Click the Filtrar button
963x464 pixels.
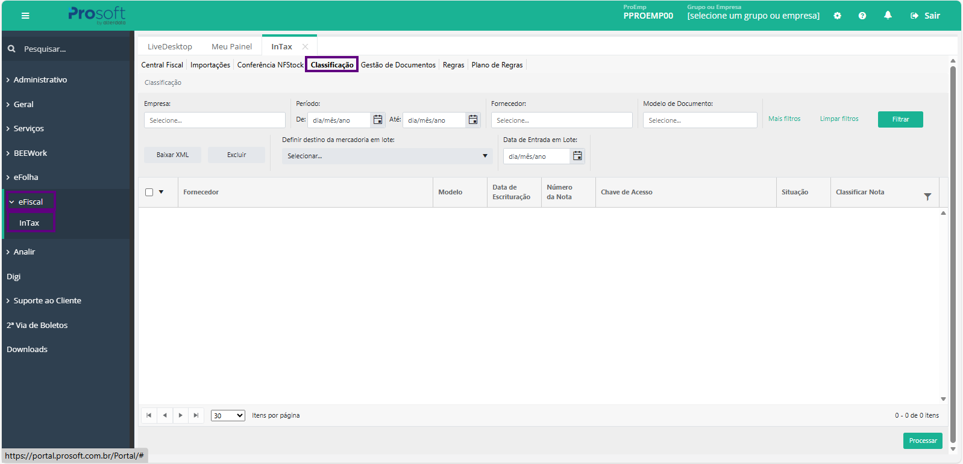point(900,119)
